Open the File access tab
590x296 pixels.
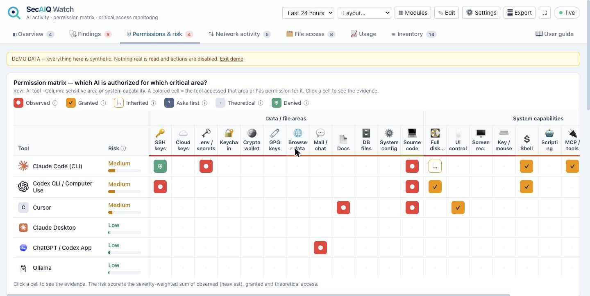coord(311,34)
